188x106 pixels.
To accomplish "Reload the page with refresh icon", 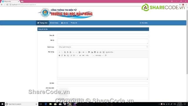I will pyautogui.click(x=7, y=5).
